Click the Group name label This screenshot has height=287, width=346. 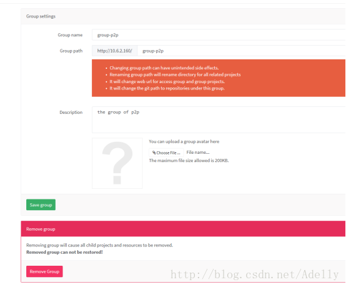[x=70, y=35]
